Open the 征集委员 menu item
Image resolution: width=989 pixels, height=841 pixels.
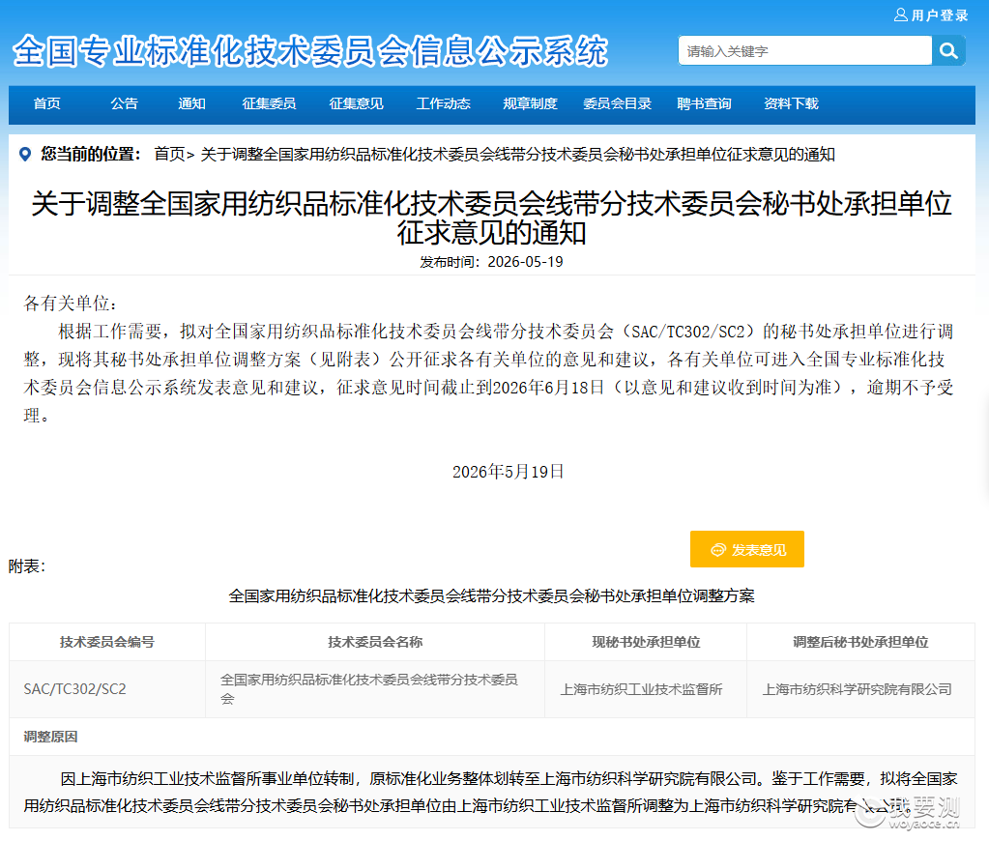click(270, 103)
